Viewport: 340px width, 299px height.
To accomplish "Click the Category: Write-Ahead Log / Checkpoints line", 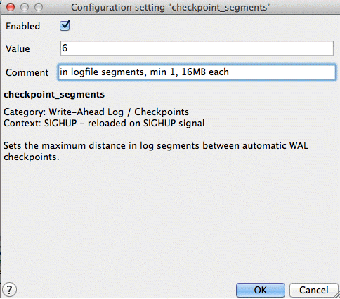I will click(96, 112).
